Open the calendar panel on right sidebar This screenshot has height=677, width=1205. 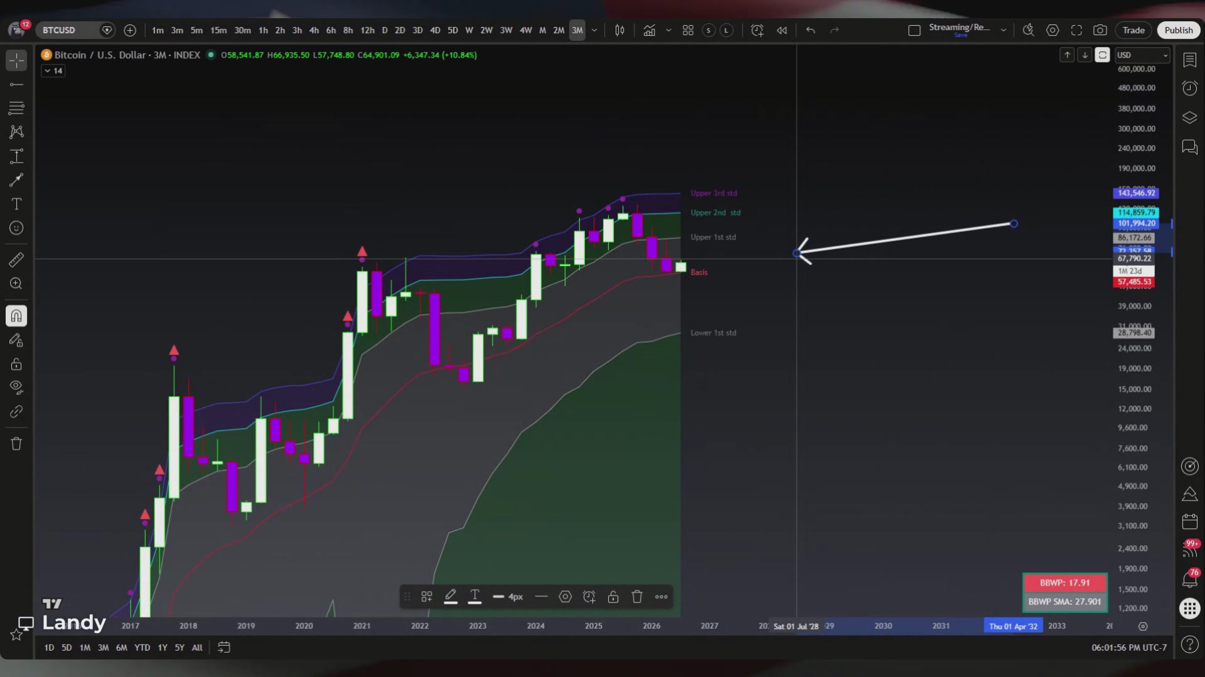click(x=1190, y=522)
